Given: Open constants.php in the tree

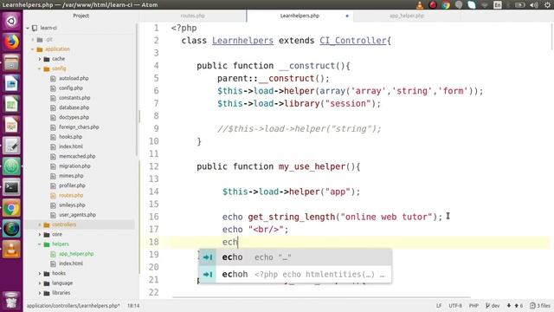Looking at the screenshot, I should 74,98.
